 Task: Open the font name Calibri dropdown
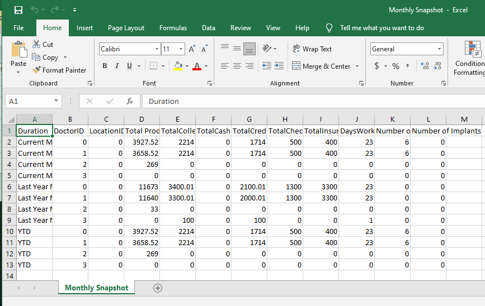(157, 49)
